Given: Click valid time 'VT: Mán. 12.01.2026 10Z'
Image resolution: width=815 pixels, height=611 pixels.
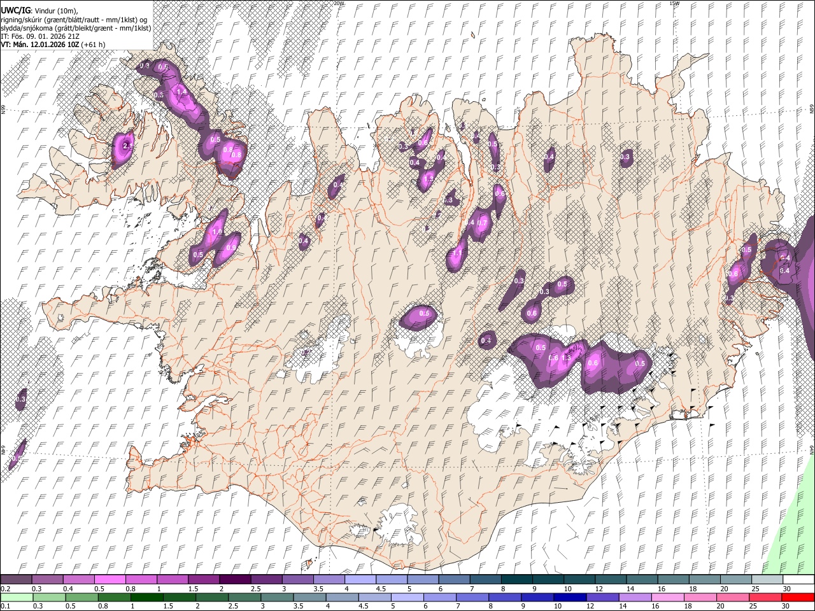Looking at the screenshot, I should [39, 45].
